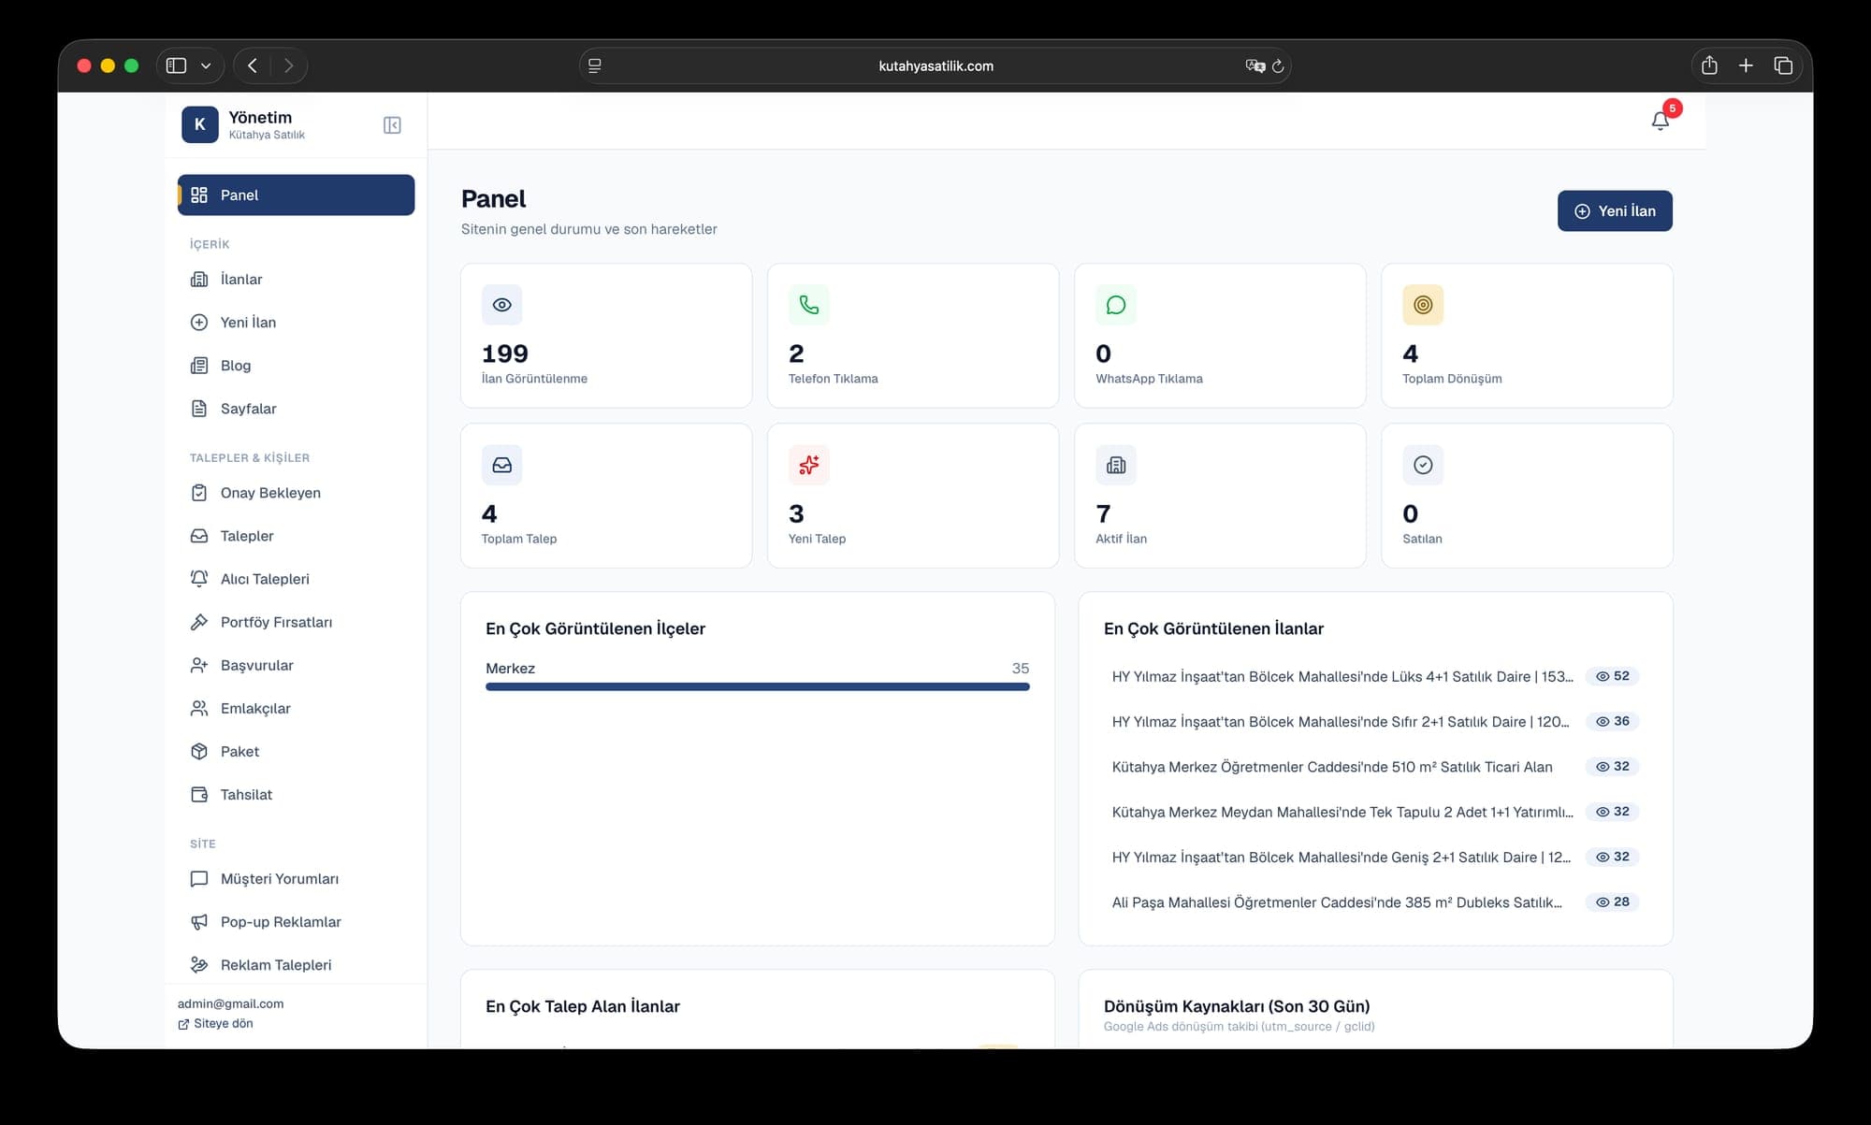Open the 510 m² Satılık Ticari Alan listing
This screenshot has height=1125, width=1871.
(x=1331, y=766)
